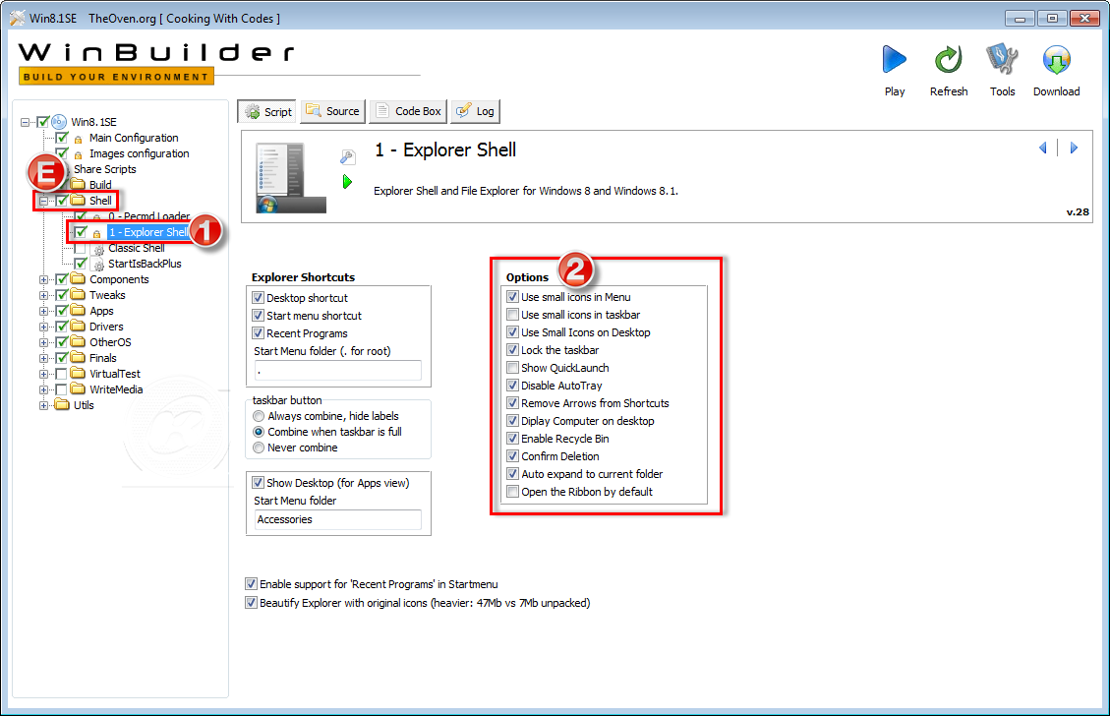Click the Shell folder icon
The width and height of the screenshot is (1110, 716).
point(78,201)
